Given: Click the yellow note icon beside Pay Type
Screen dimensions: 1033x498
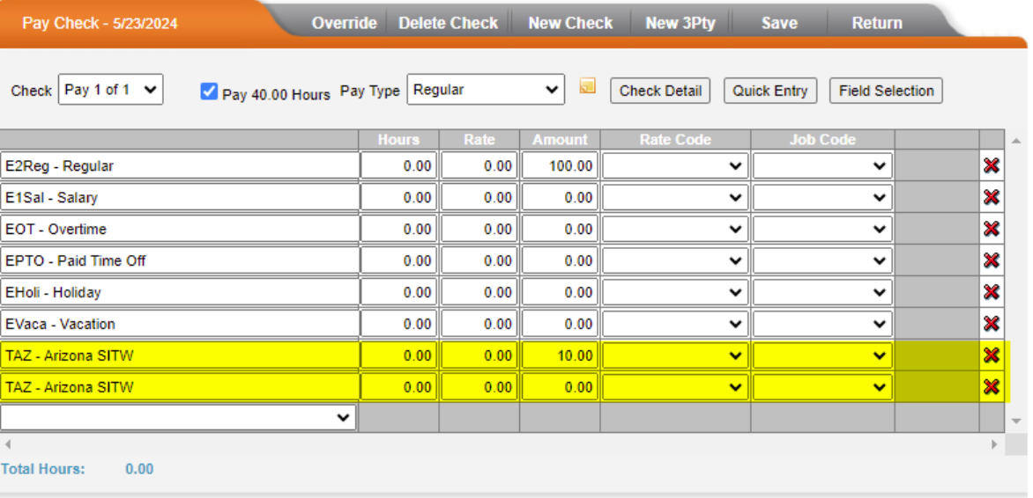Looking at the screenshot, I should [587, 86].
